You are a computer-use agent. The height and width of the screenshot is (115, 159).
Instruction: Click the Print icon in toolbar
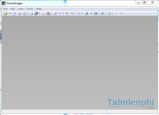pyautogui.click(x=31, y=13)
